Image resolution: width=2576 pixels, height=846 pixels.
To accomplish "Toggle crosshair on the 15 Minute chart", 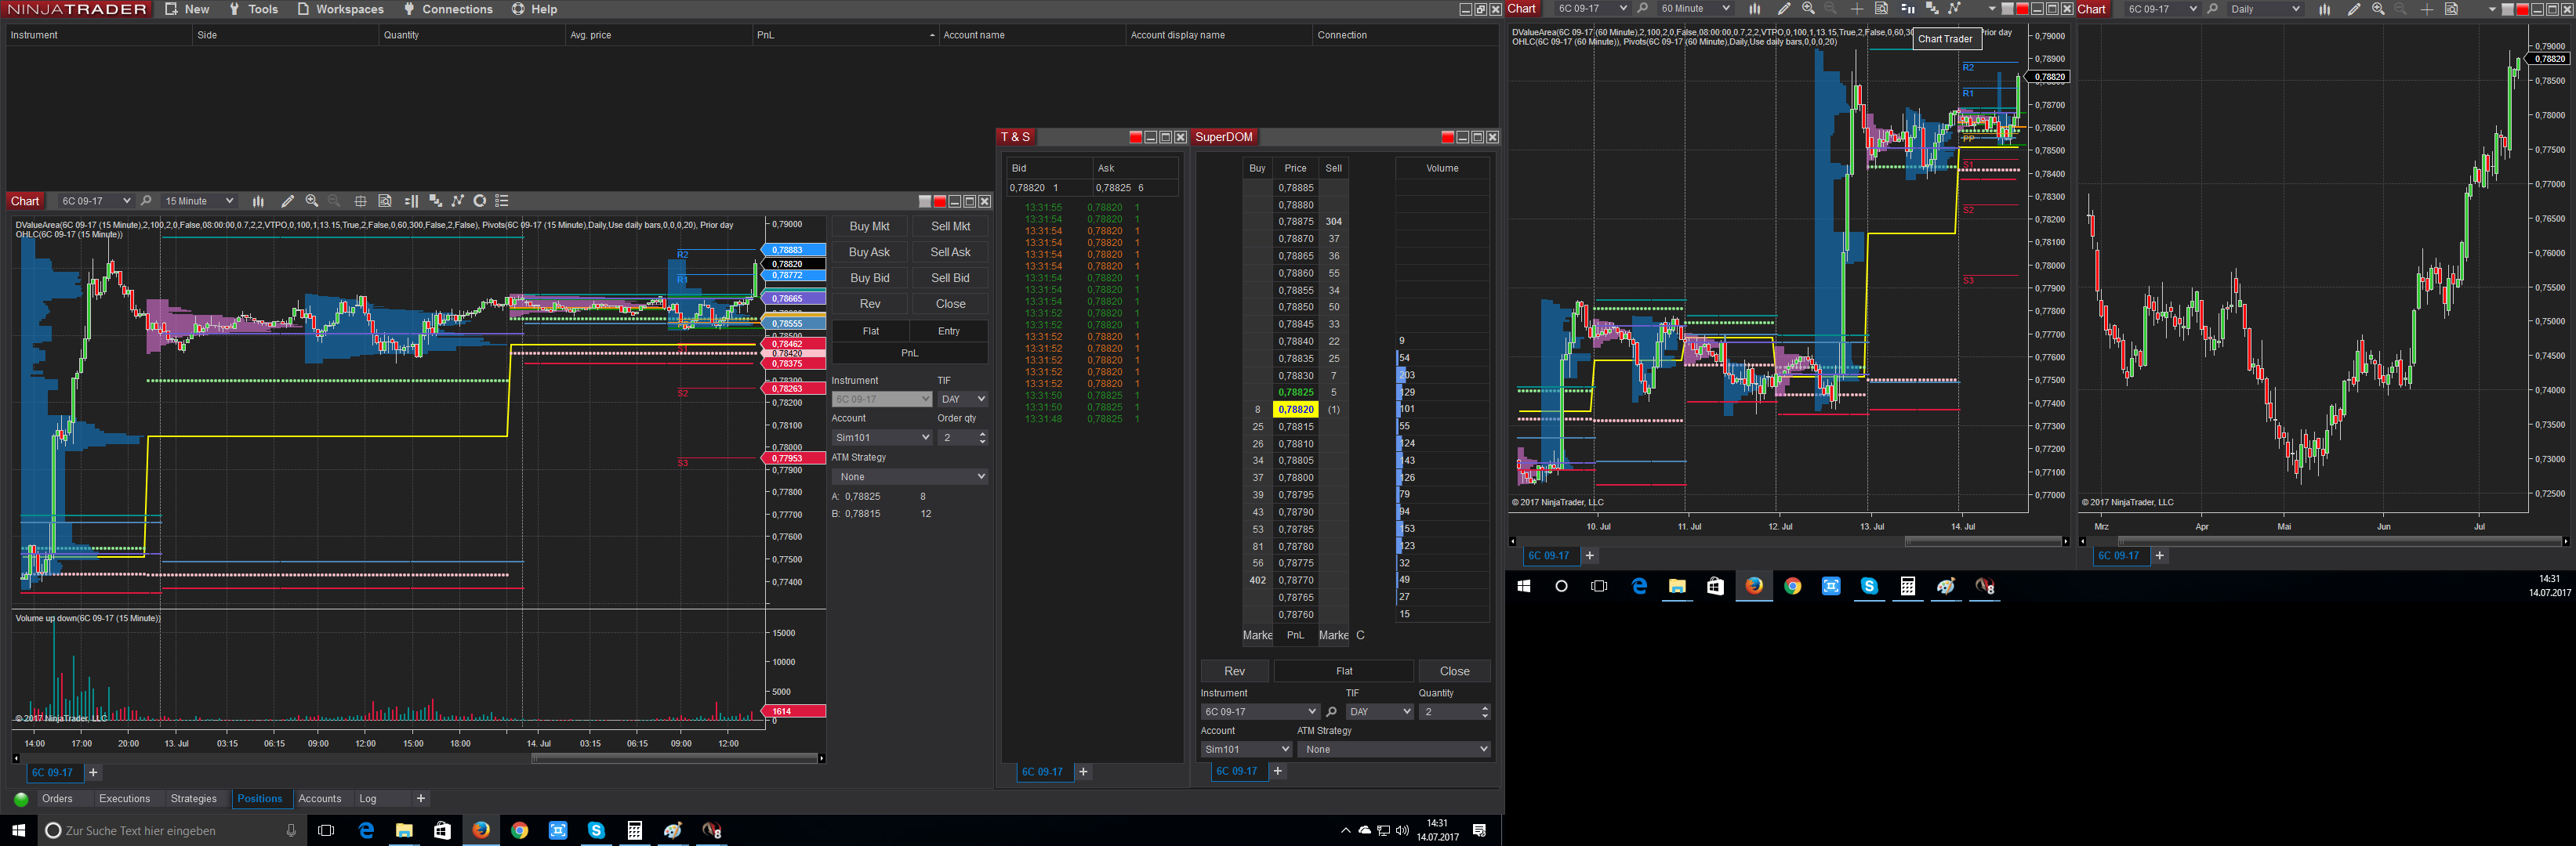I will pyautogui.click(x=360, y=201).
